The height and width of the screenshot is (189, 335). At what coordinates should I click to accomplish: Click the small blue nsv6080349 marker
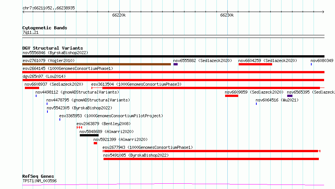pyautogui.click(x=311, y=64)
